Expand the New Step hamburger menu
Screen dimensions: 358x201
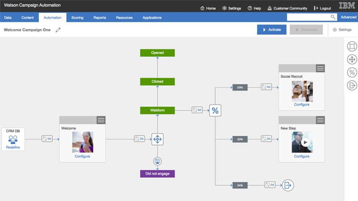320,120
